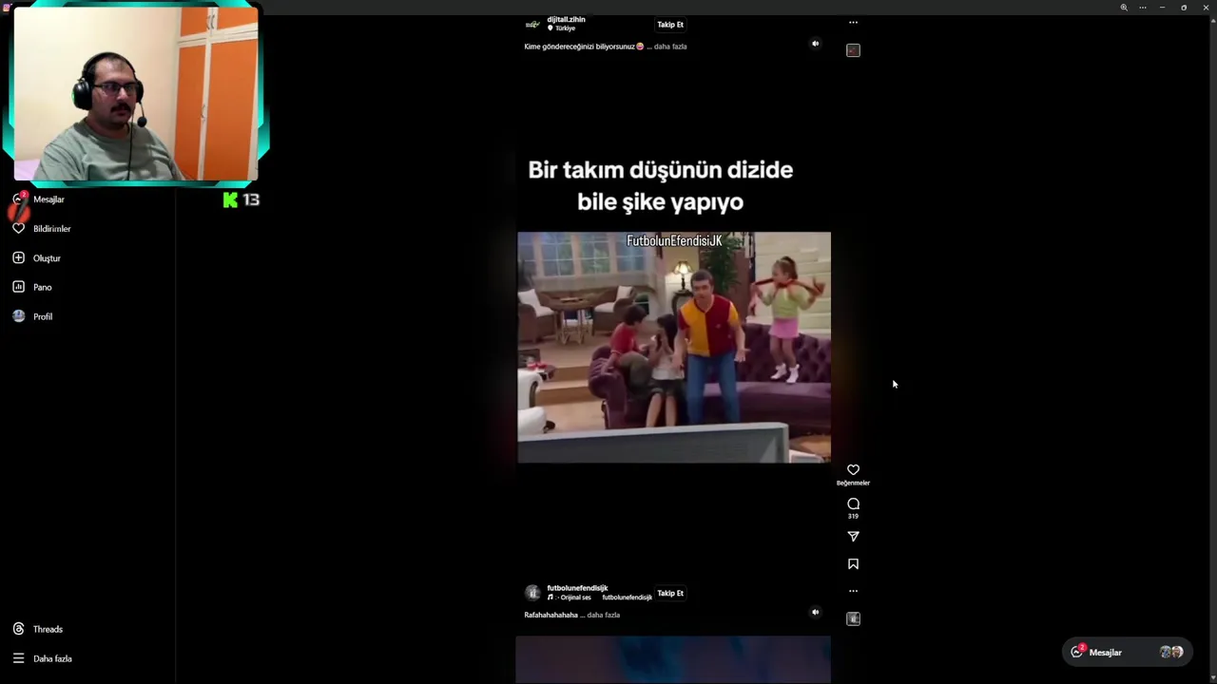
Task: Toggle sound on the futbolunefendisijk reel
Action: [815, 613]
